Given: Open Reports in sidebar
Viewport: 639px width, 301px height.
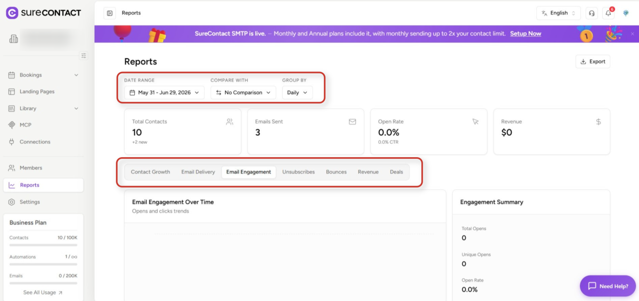Looking at the screenshot, I should pos(43,185).
